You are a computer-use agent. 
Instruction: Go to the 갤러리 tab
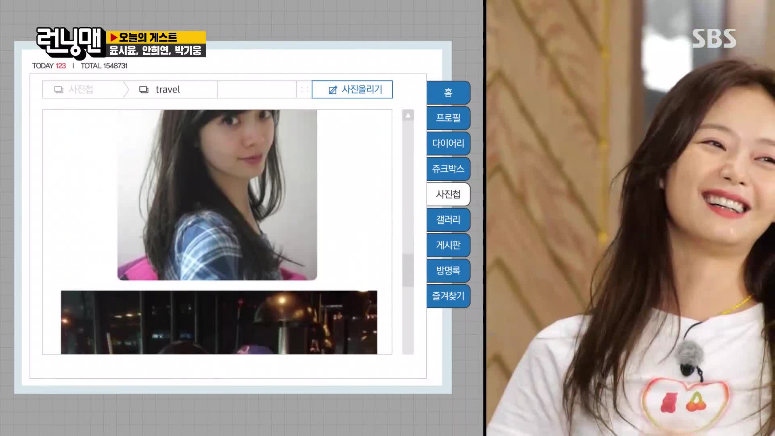448,220
